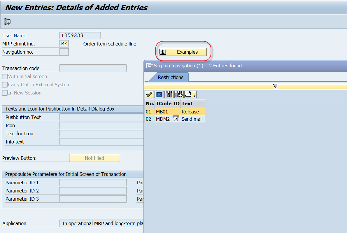
Task: Open the Application dropdown field
Action: click(101, 223)
